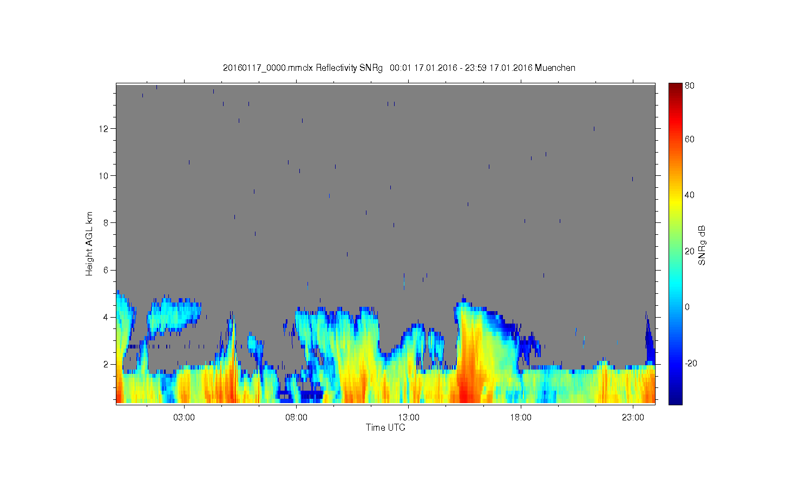Viewport: 812px width, 487px height.
Task: Click the height tick label 10
Action: (104, 176)
